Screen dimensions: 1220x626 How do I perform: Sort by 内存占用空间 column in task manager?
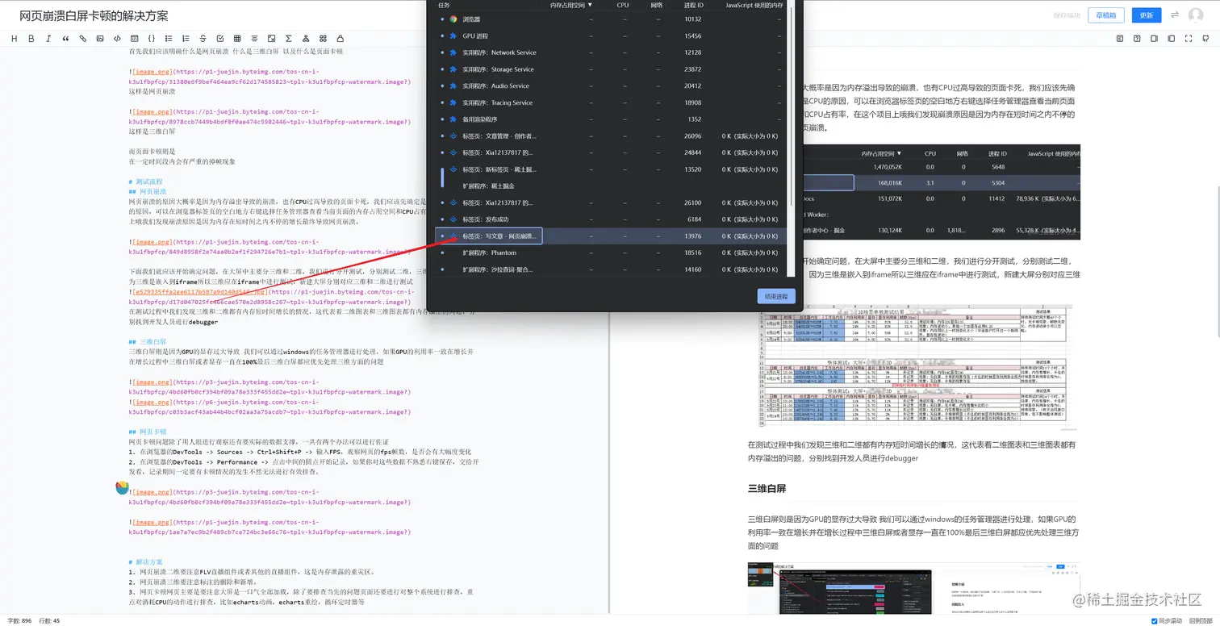(x=570, y=5)
